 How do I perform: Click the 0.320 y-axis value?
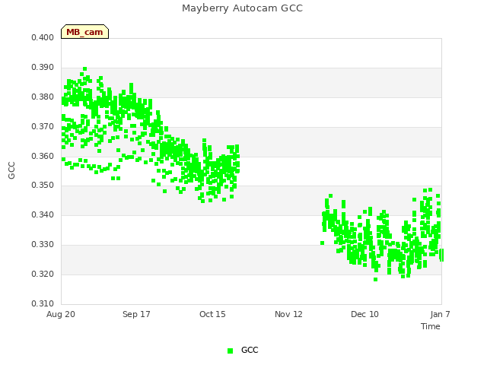tap(43, 274)
